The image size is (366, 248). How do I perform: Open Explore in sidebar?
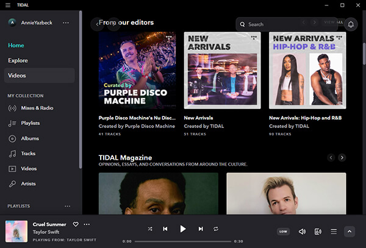18,60
